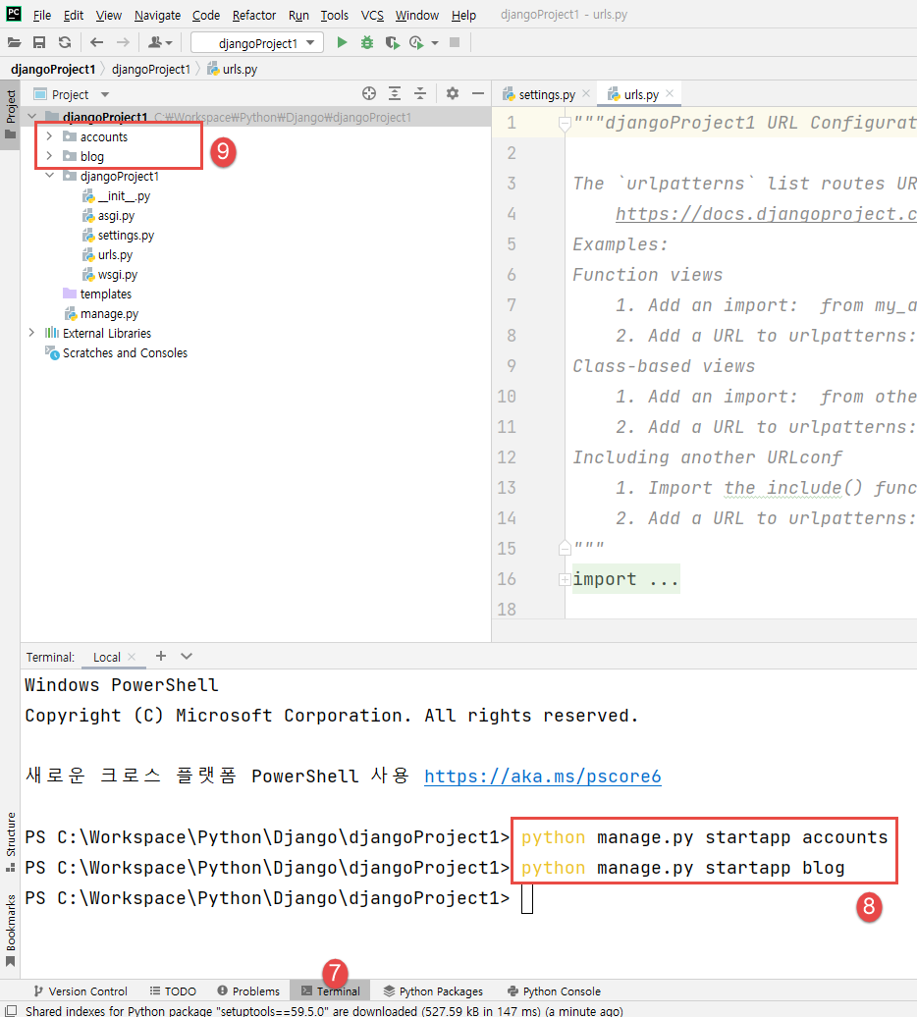This screenshot has width=917, height=1017.
Task: Run djangoProject1 with green play icon
Action: click(x=342, y=43)
